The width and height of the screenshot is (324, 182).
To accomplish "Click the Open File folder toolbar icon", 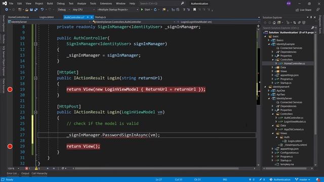I will tap(27, 10).
